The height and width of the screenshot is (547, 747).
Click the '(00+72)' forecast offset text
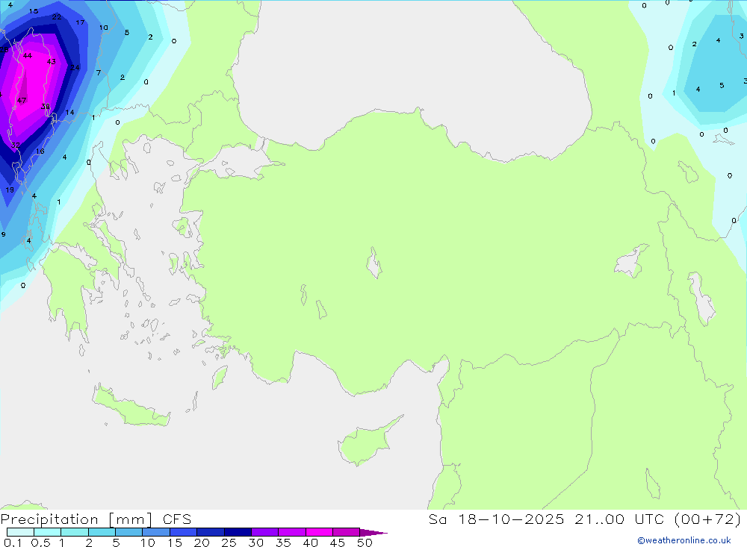[708, 519]
